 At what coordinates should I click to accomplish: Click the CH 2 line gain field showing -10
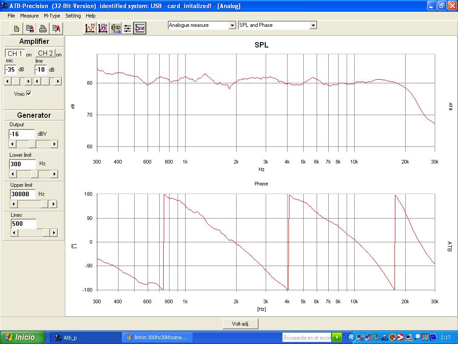pyautogui.click(x=41, y=69)
